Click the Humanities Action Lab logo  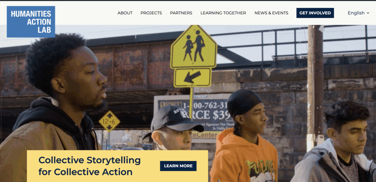coord(31,22)
